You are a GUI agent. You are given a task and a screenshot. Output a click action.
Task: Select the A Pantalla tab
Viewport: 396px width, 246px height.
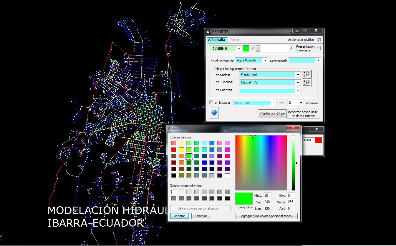[216, 40]
